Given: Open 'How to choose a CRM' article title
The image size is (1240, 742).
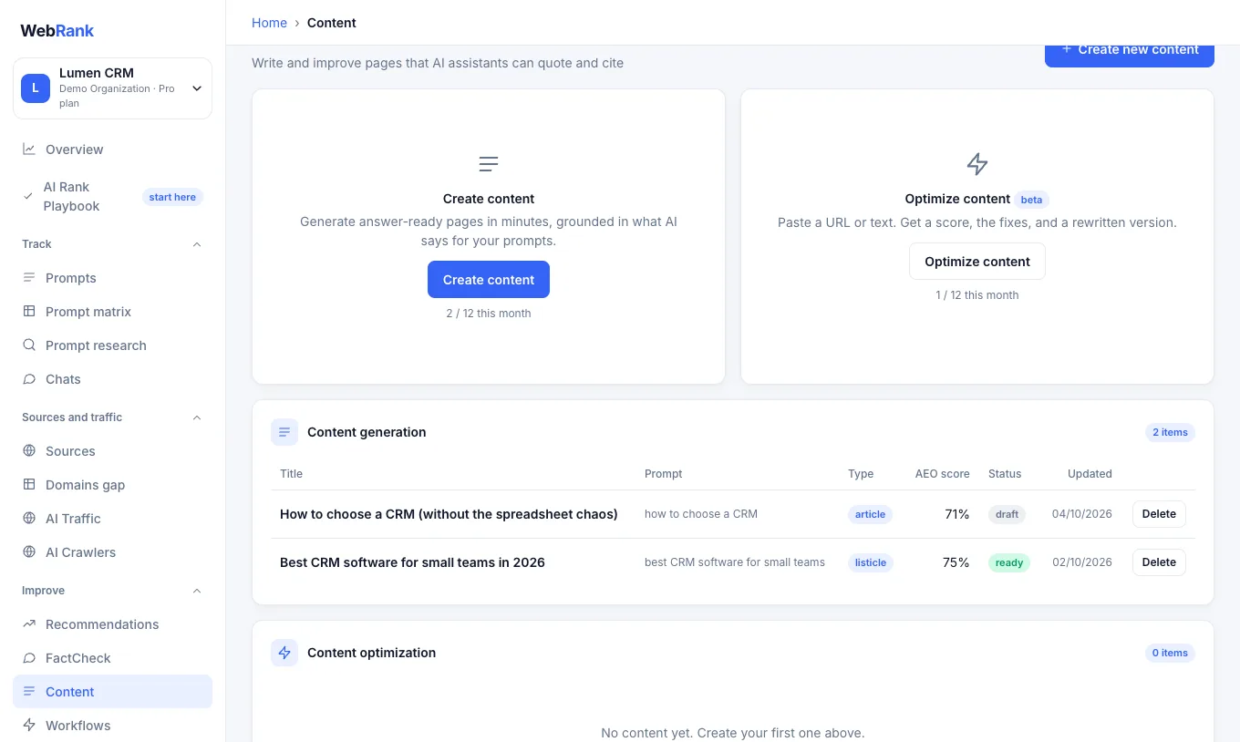Looking at the screenshot, I should point(449,514).
